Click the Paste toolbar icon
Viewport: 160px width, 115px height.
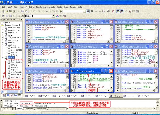click(x=26, y=11)
